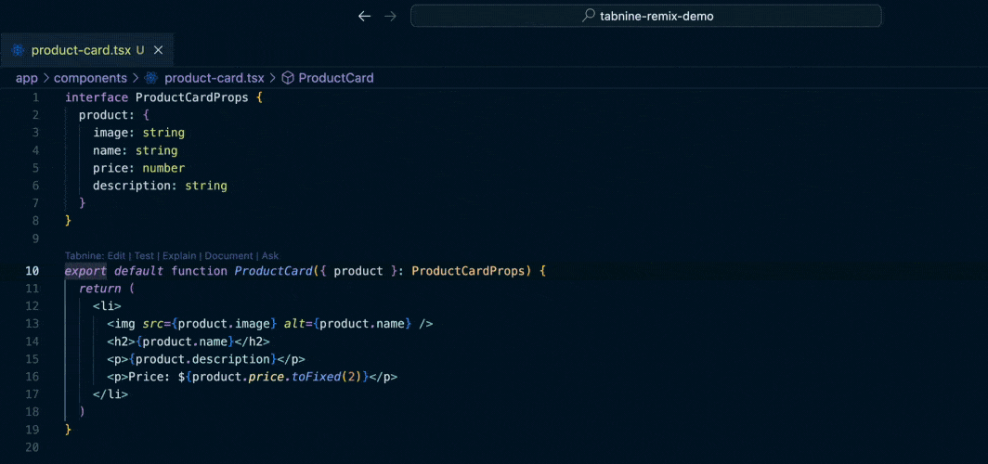Screen dimensions: 988x464
Task: Click the cube symbol icon beside ProductCard breadcrumb
Action: click(288, 78)
